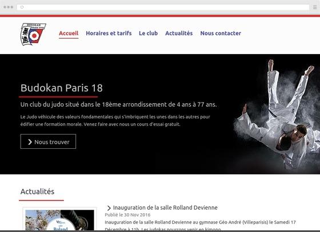Open the Nous contacter page
The image size is (320, 232).
click(x=221, y=33)
